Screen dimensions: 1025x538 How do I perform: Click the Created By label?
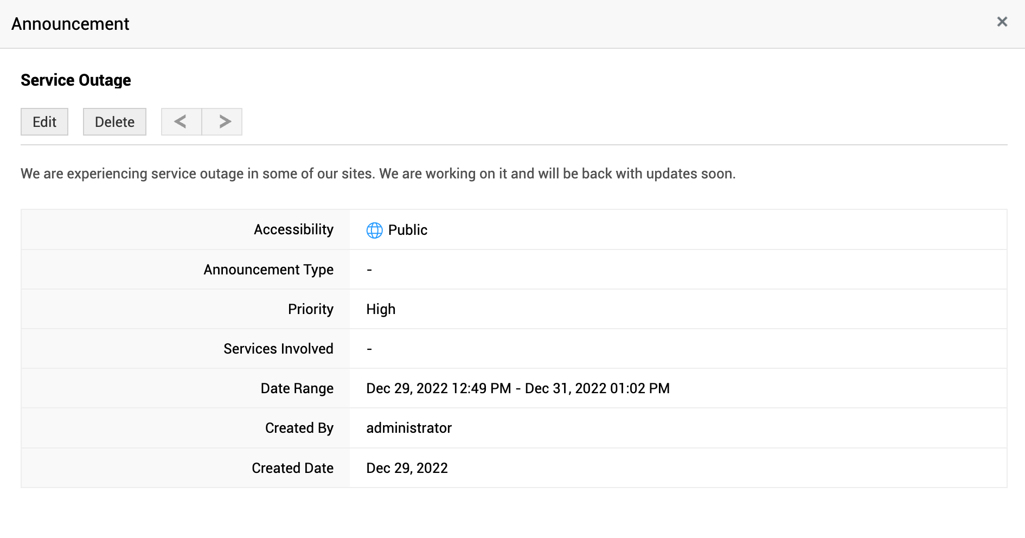tap(299, 428)
